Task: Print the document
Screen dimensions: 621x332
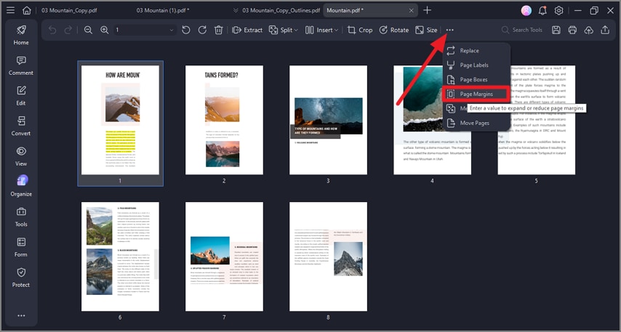Action: (x=572, y=30)
